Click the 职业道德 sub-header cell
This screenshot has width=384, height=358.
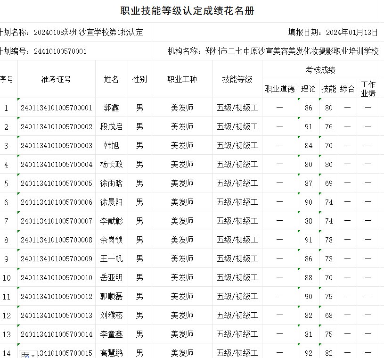click(279, 89)
